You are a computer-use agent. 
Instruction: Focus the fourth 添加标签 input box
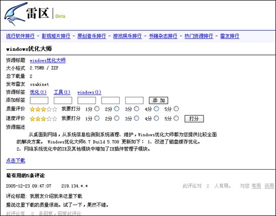coord(111,100)
